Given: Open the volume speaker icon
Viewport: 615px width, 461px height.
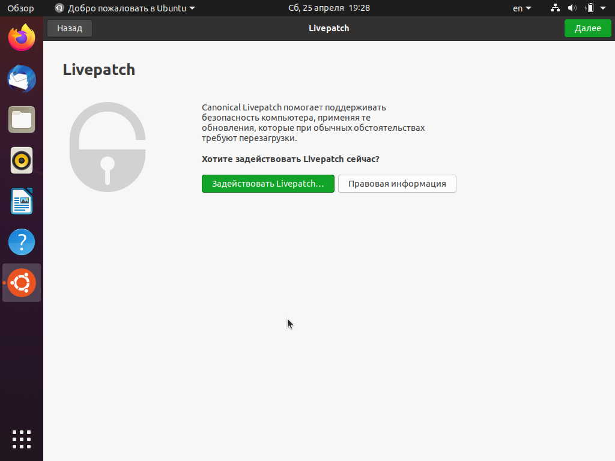Looking at the screenshot, I should (x=572, y=8).
